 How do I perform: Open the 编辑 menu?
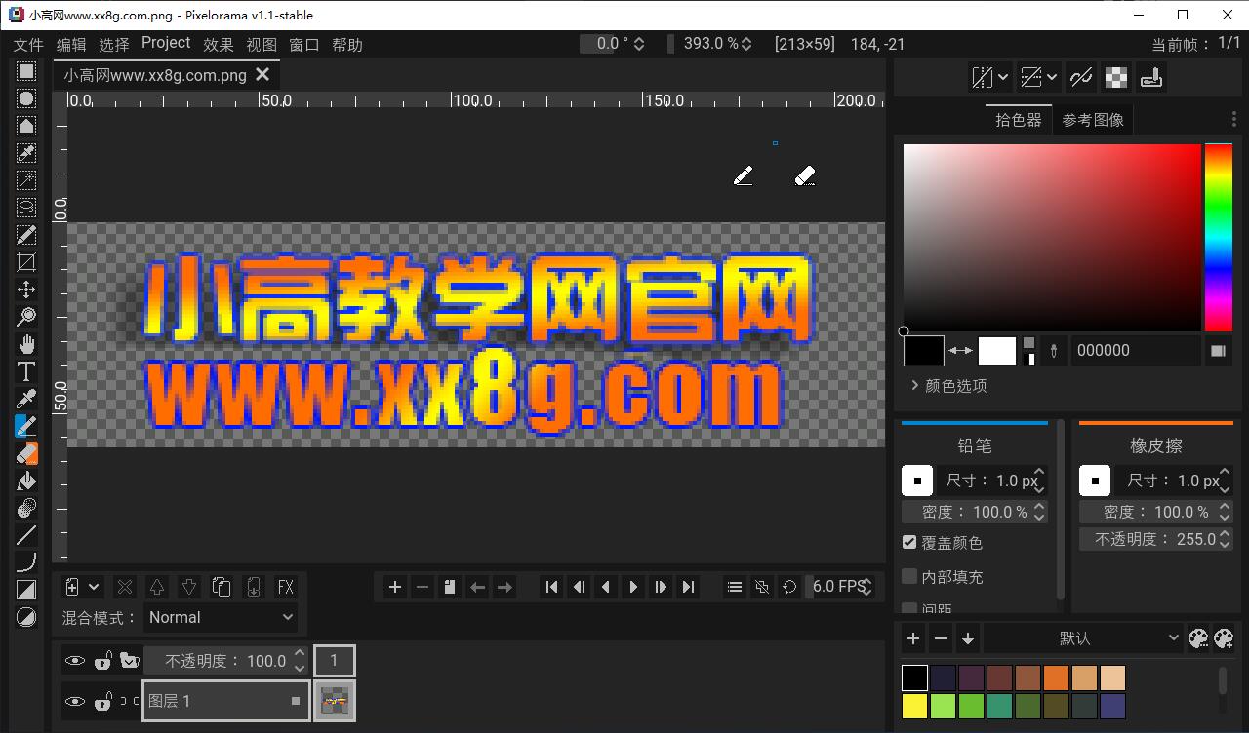[71, 44]
